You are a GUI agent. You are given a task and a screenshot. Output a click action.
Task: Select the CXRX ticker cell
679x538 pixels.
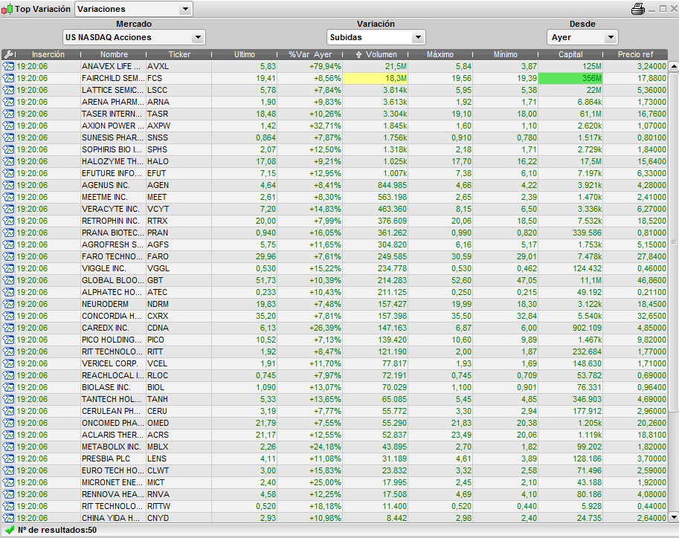(178, 316)
